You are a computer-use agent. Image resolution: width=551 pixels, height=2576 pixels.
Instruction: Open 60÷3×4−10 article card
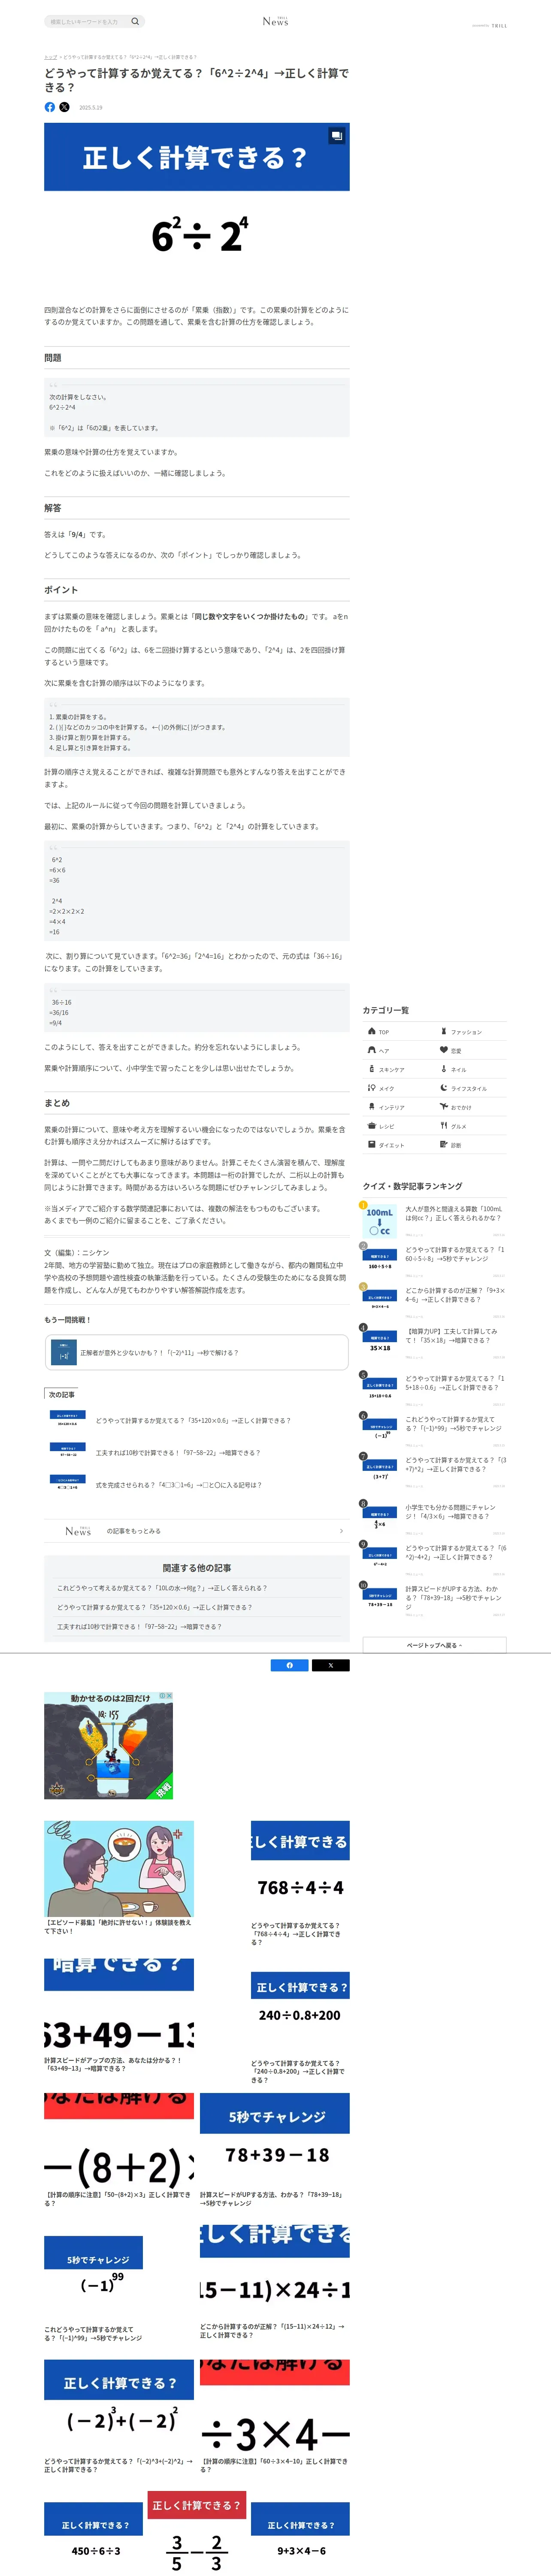275,2417
